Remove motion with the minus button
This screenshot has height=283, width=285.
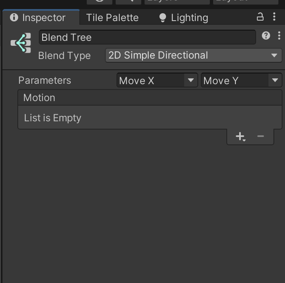[x=260, y=136]
